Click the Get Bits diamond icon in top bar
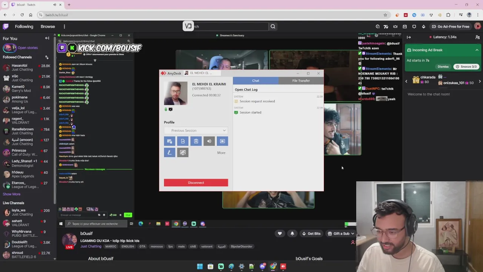 (423, 26)
